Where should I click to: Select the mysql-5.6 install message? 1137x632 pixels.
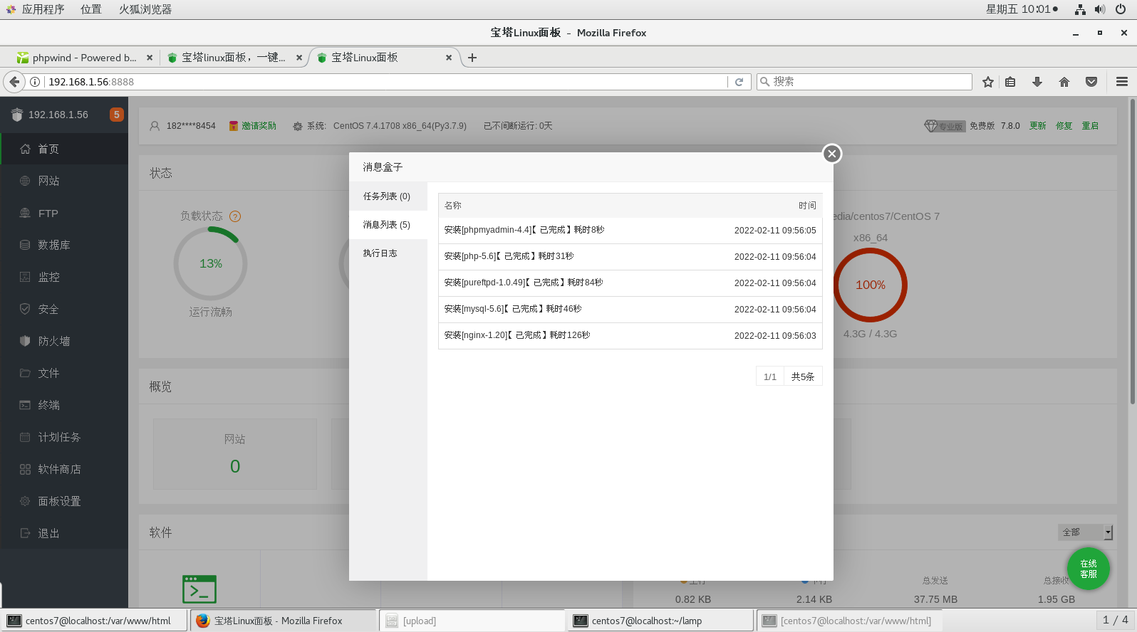click(x=630, y=310)
